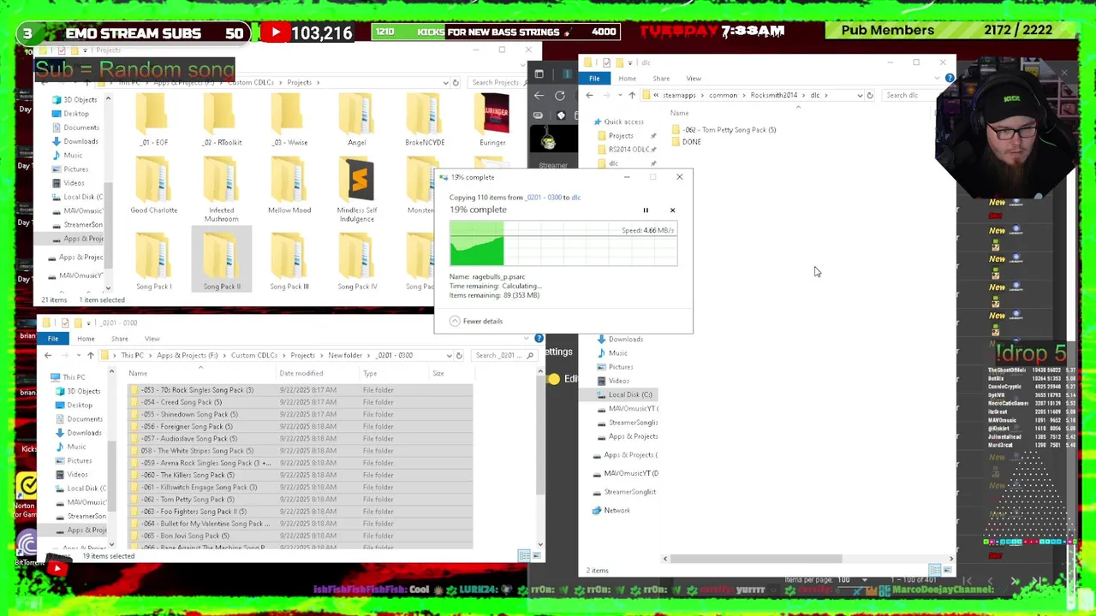Open the Share tab in dlc window
The height and width of the screenshot is (616, 1096).
point(661,78)
